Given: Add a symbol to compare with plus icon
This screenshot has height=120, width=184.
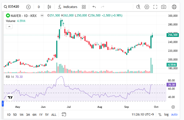Looking at the screenshot, I should (x=28, y=7).
